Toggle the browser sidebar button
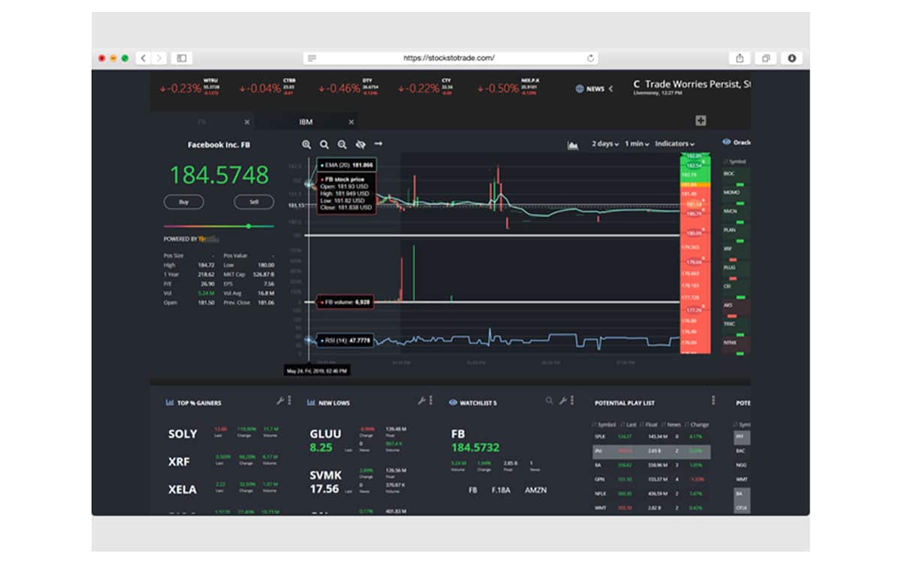This screenshot has width=901, height=563. tap(181, 58)
